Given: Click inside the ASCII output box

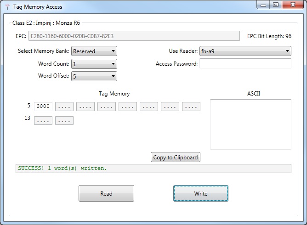Looking at the screenshot, I should pyautogui.click(x=250, y=124).
